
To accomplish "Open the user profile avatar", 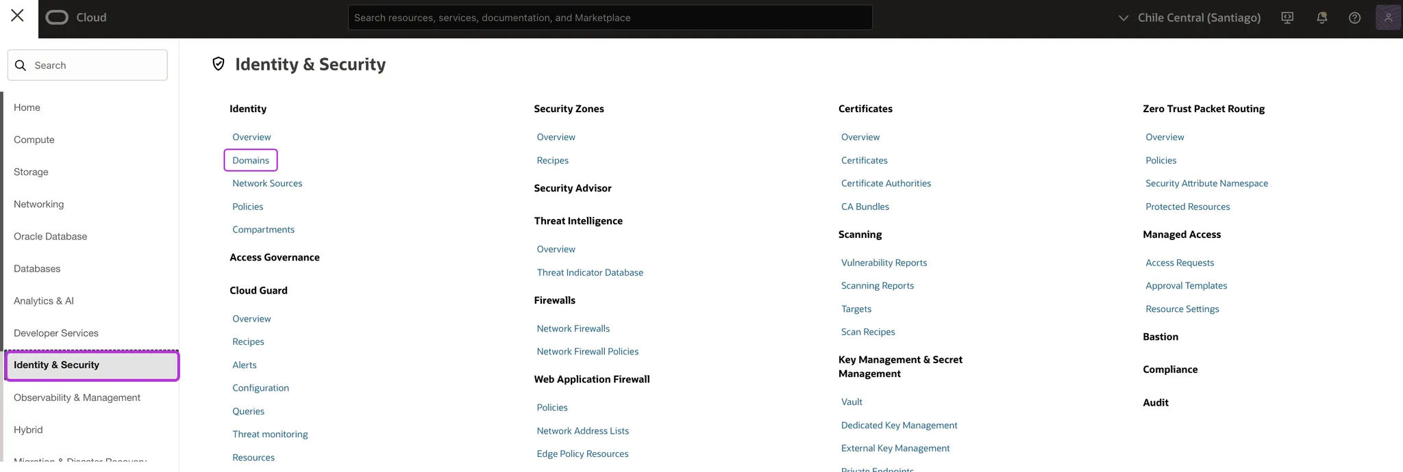I will tap(1388, 17).
